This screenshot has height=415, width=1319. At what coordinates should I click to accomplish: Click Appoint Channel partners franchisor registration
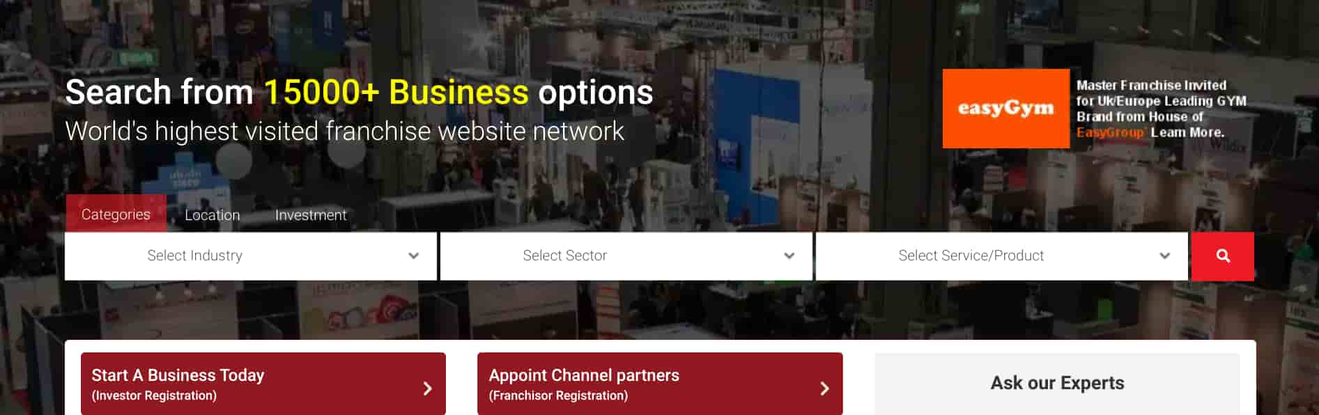pos(660,384)
